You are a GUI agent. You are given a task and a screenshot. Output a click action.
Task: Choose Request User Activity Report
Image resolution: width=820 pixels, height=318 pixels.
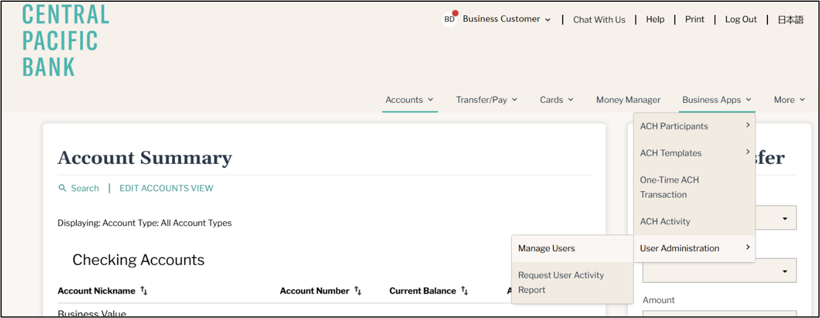pyautogui.click(x=573, y=283)
